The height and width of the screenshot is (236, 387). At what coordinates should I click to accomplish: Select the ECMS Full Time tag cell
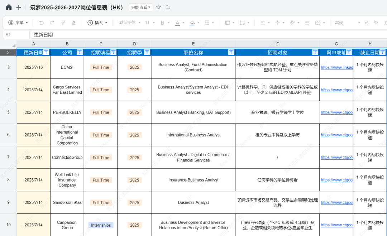pos(101,67)
